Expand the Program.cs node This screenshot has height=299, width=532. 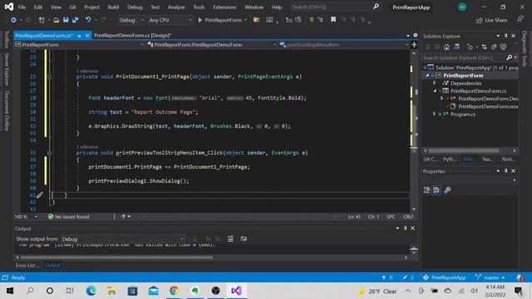434,114
